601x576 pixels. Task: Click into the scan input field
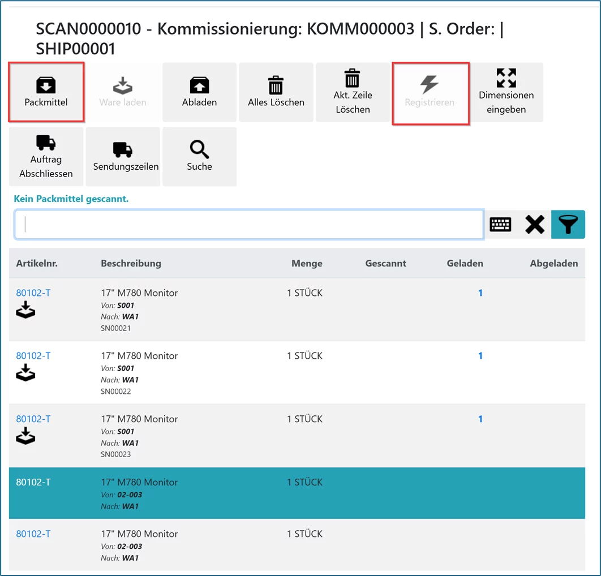click(249, 225)
